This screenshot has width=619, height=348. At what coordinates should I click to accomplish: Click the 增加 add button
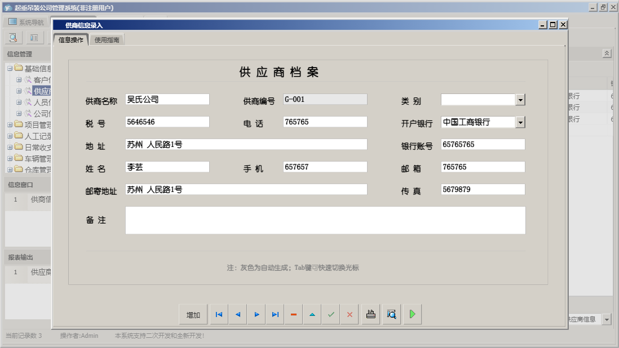tap(193, 315)
